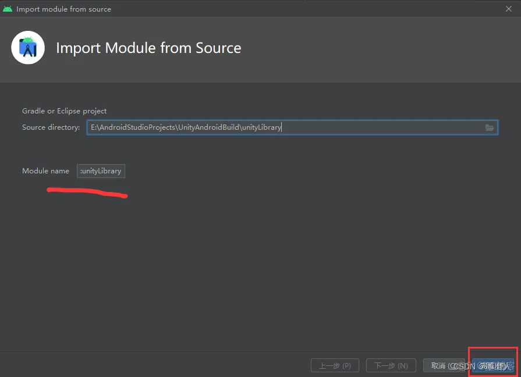The image size is (521, 377).
Task: Click the 下一步 (N) next button
Action: point(391,366)
